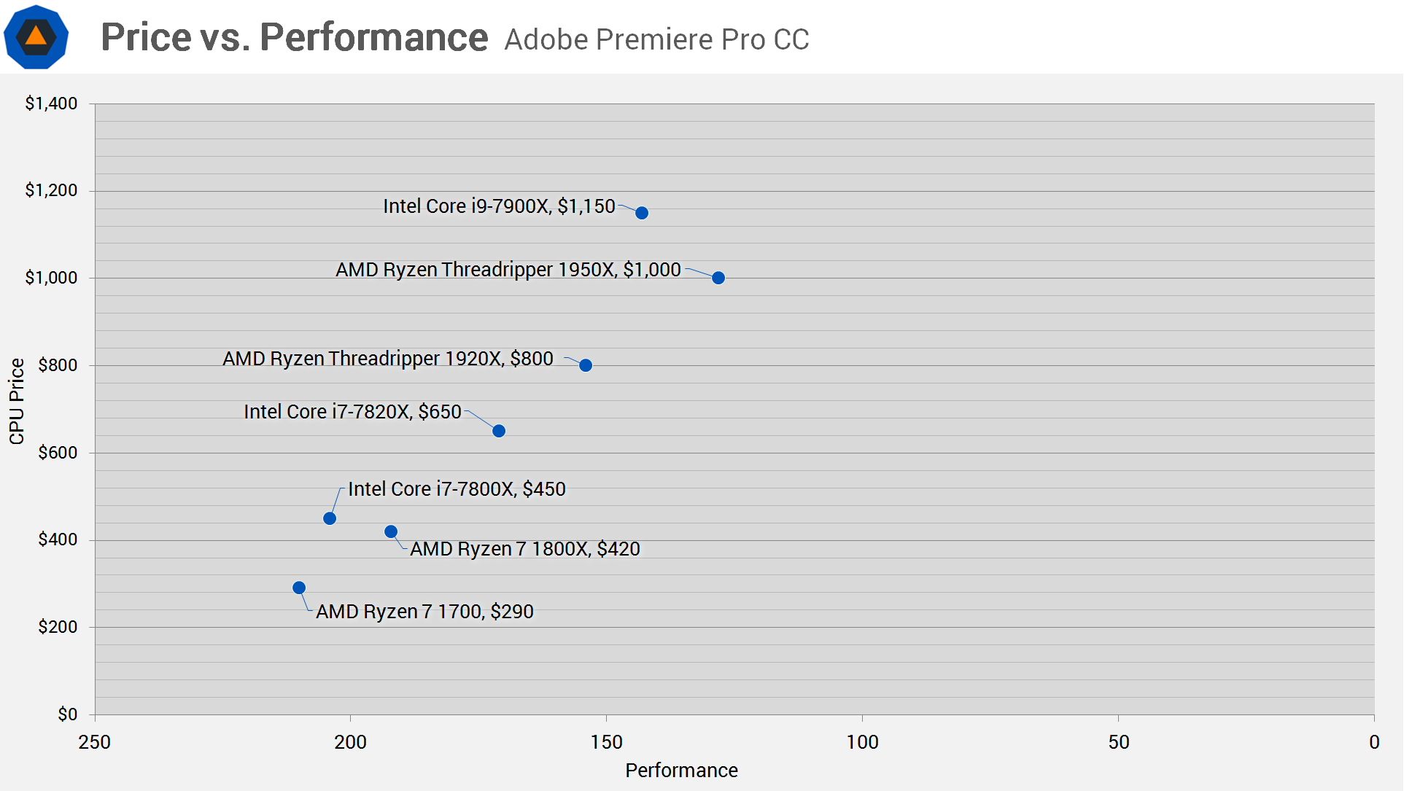
Task: Select the Threadripper 1920X data point
Action: (x=586, y=365)
